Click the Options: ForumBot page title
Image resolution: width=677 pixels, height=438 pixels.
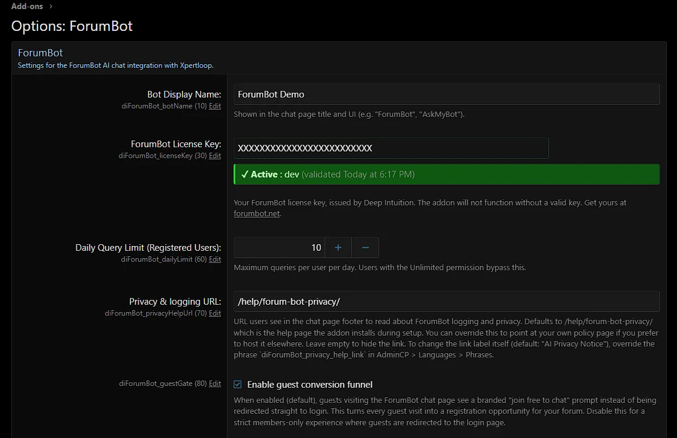72,26
